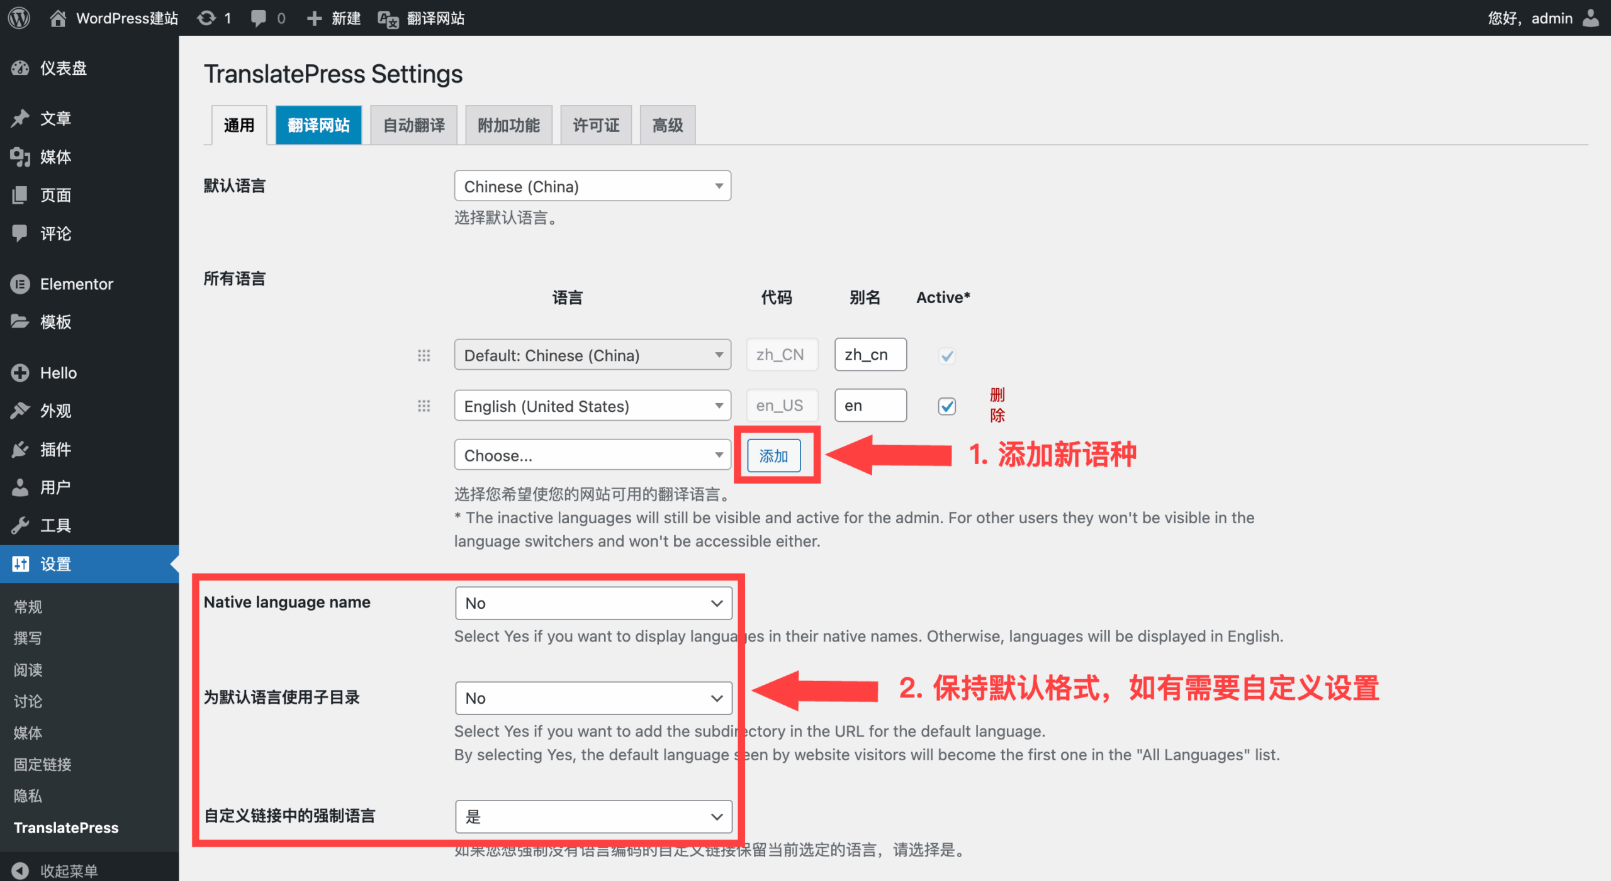
Task: Click the 添加 button
Action: tap(773, 456)
